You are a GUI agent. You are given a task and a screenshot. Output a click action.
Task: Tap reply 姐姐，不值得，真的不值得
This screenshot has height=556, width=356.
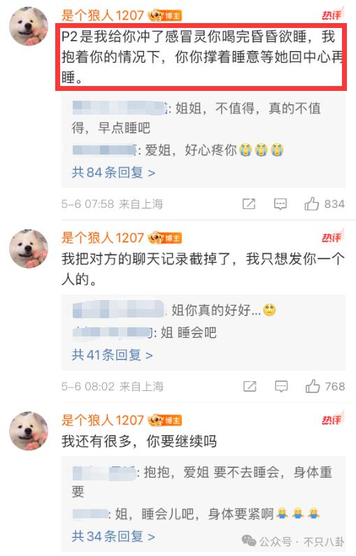point(196,117)
